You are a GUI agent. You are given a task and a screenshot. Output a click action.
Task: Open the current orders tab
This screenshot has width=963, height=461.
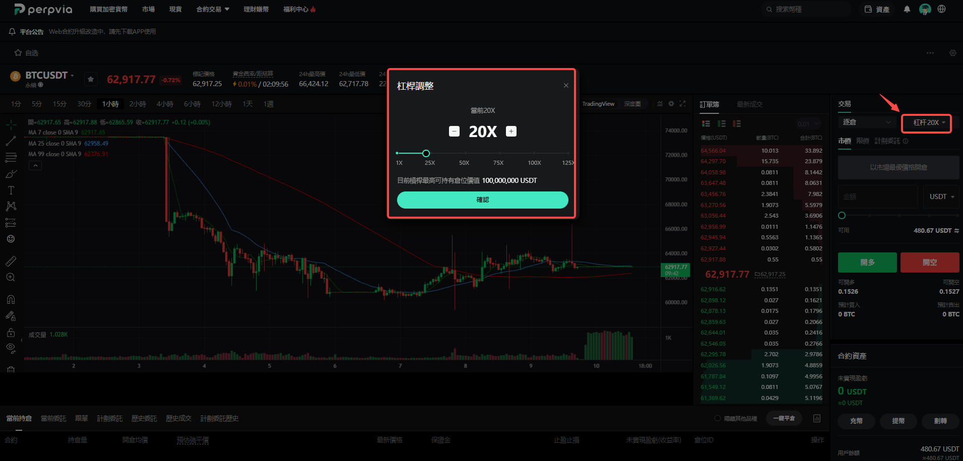[x=53, y=419]
